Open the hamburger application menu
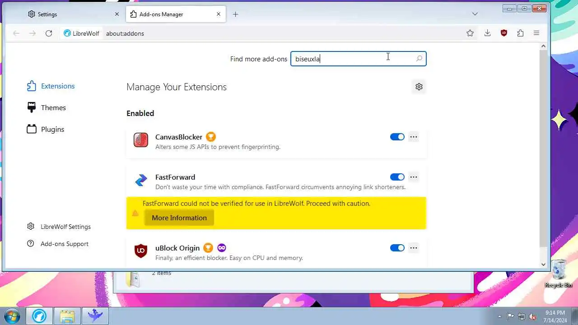 [x=536, y=33]
